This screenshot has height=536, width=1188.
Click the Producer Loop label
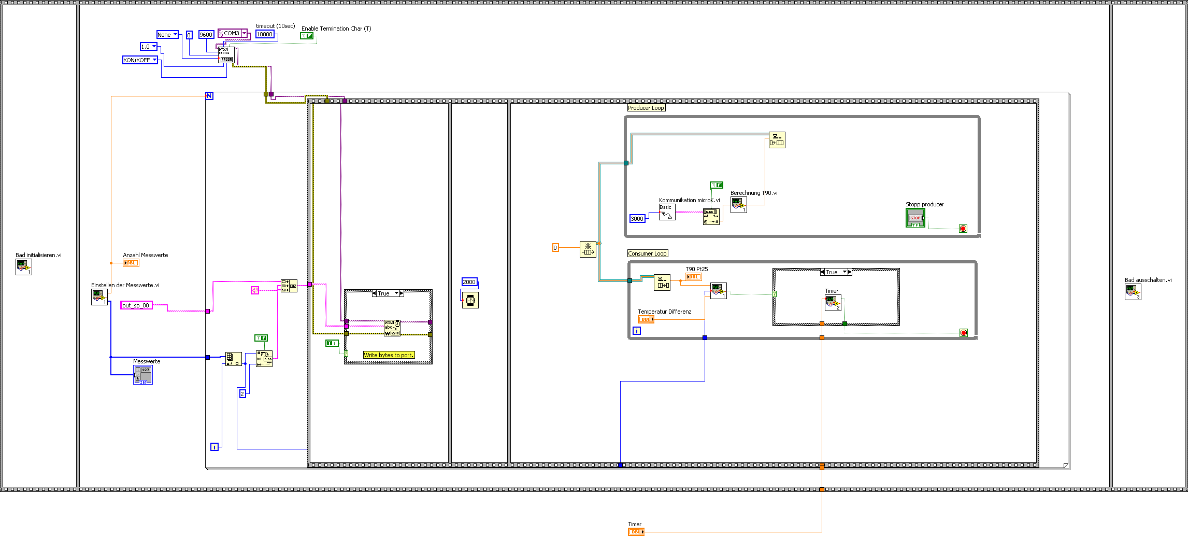(x=646, y=108)
